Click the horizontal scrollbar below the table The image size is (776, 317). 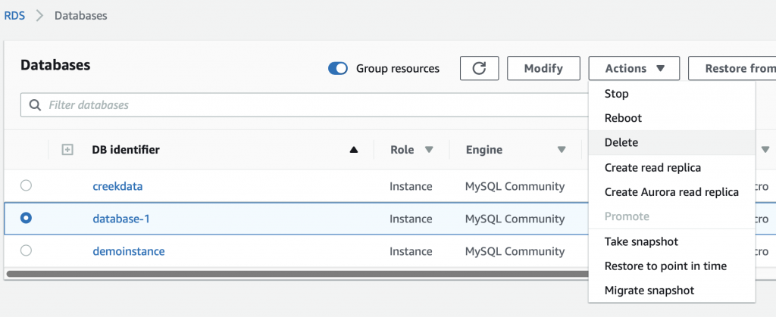[297, 273]
